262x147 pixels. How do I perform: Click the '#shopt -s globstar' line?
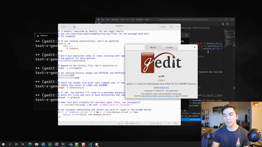coord(69,97)
